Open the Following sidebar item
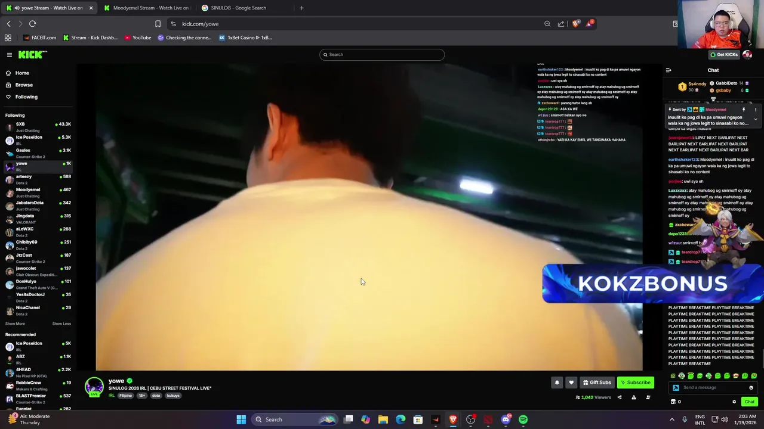Image resolution: width=764 pixels, height=429 pixels. point(26,97)
